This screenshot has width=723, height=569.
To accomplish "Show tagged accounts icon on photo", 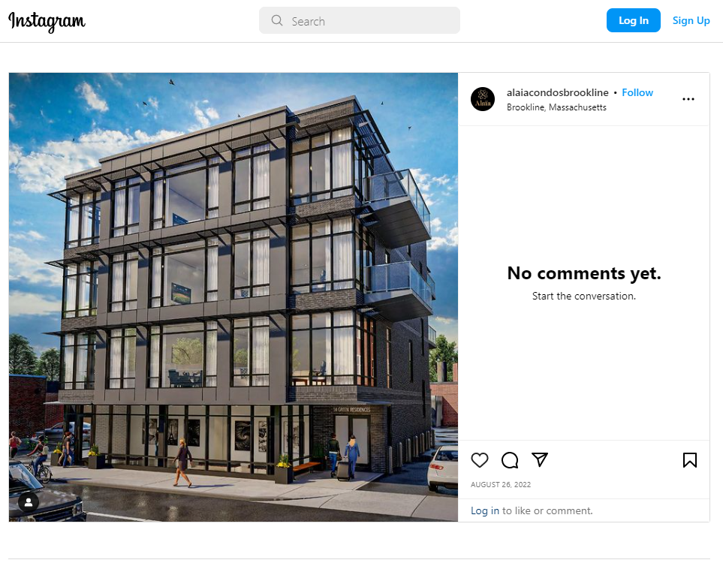I will pyautogui.click(x=29, y=502).
